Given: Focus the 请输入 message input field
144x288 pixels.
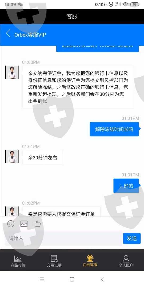Looking at the screenshot, I should click(63, 238).
